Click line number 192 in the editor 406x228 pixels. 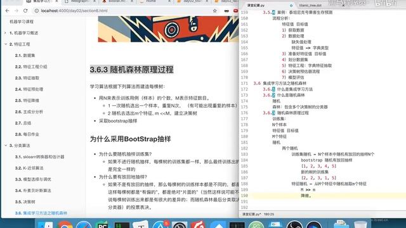tap(244, 207)
